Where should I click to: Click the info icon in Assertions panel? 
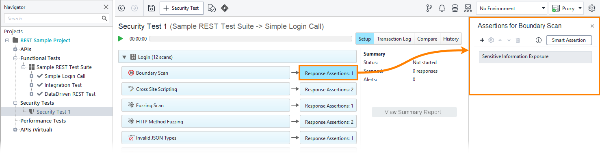539,40
